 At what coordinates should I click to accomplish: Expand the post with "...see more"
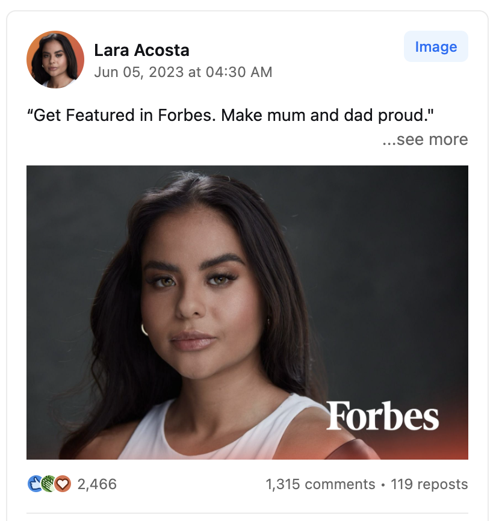tap(425, 140)
